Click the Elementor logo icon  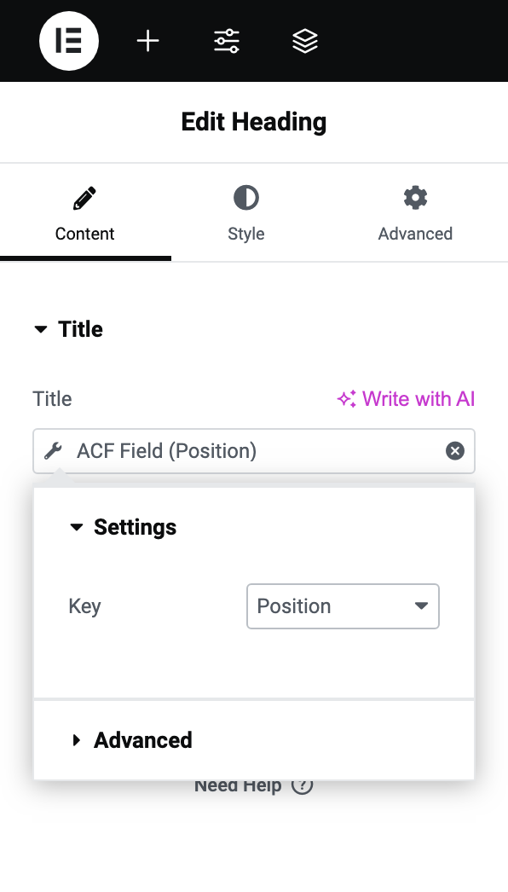click(69, 41)
